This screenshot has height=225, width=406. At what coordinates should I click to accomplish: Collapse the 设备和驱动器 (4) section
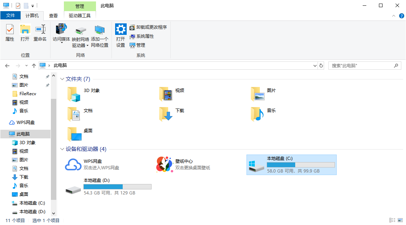(x=62, y=148)
